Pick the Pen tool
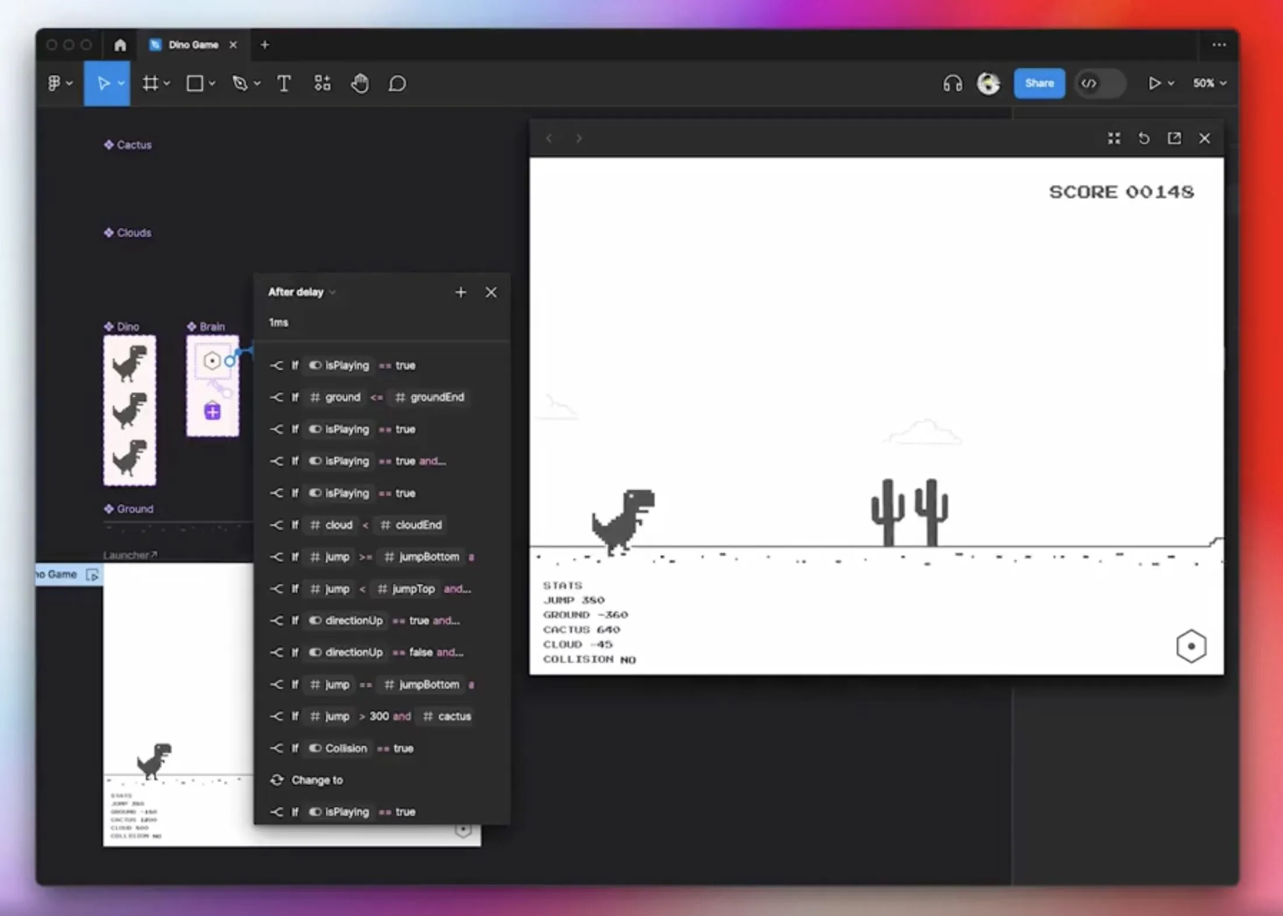Image resolution: width=1283 pixels, height=916 pixels. point(241,83)
